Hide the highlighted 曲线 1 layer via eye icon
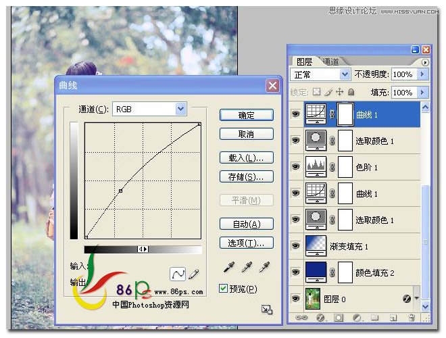The image size is (446, 338). pos(296,114)
